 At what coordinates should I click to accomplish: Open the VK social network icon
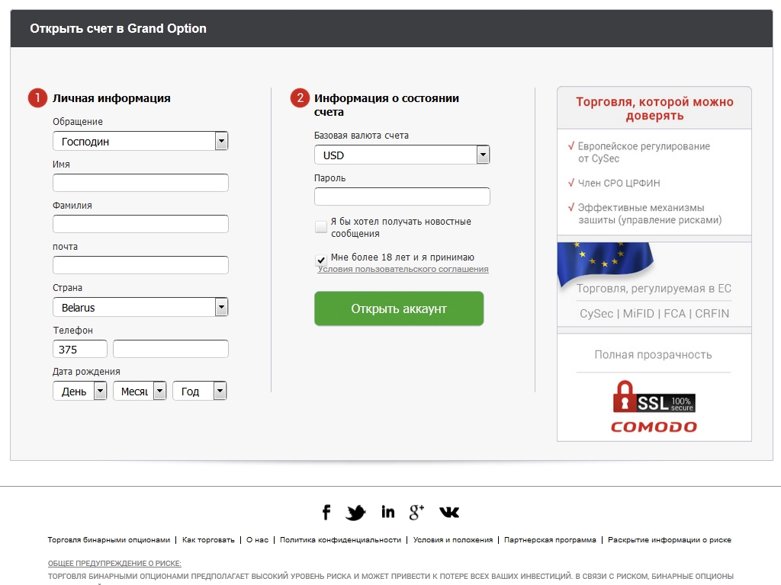449,512
